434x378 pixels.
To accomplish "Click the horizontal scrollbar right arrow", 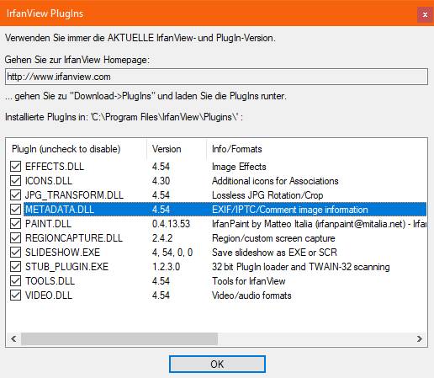I will 420,338.
